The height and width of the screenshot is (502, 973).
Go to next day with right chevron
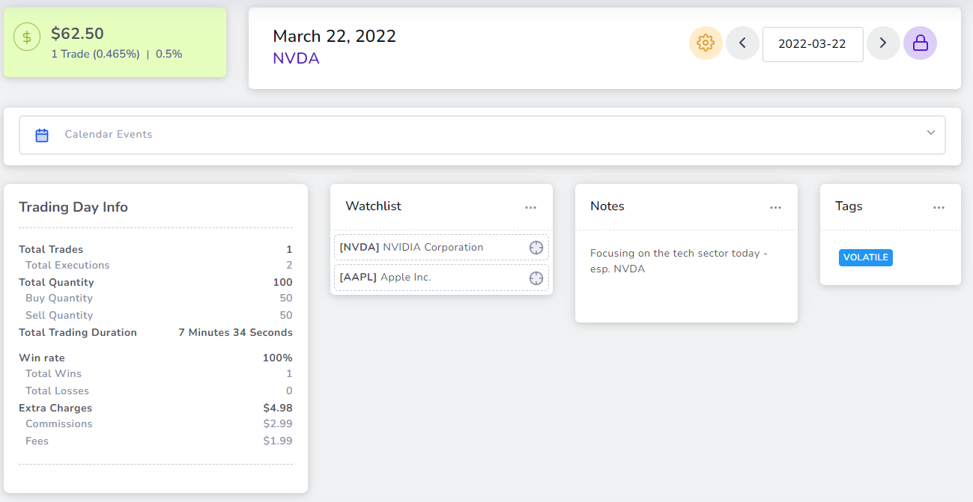point(883,43)
